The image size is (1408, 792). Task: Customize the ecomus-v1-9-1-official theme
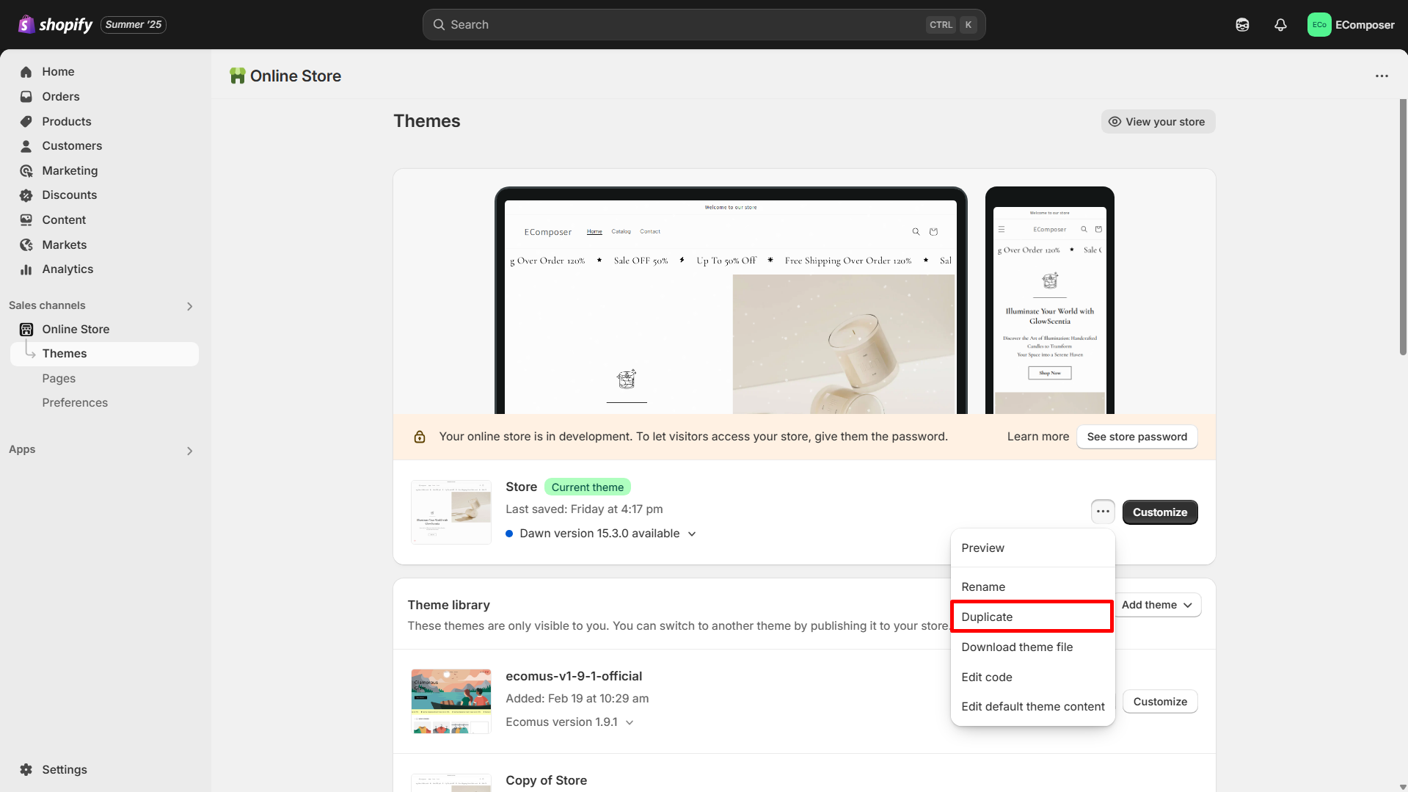(1159, 702)
